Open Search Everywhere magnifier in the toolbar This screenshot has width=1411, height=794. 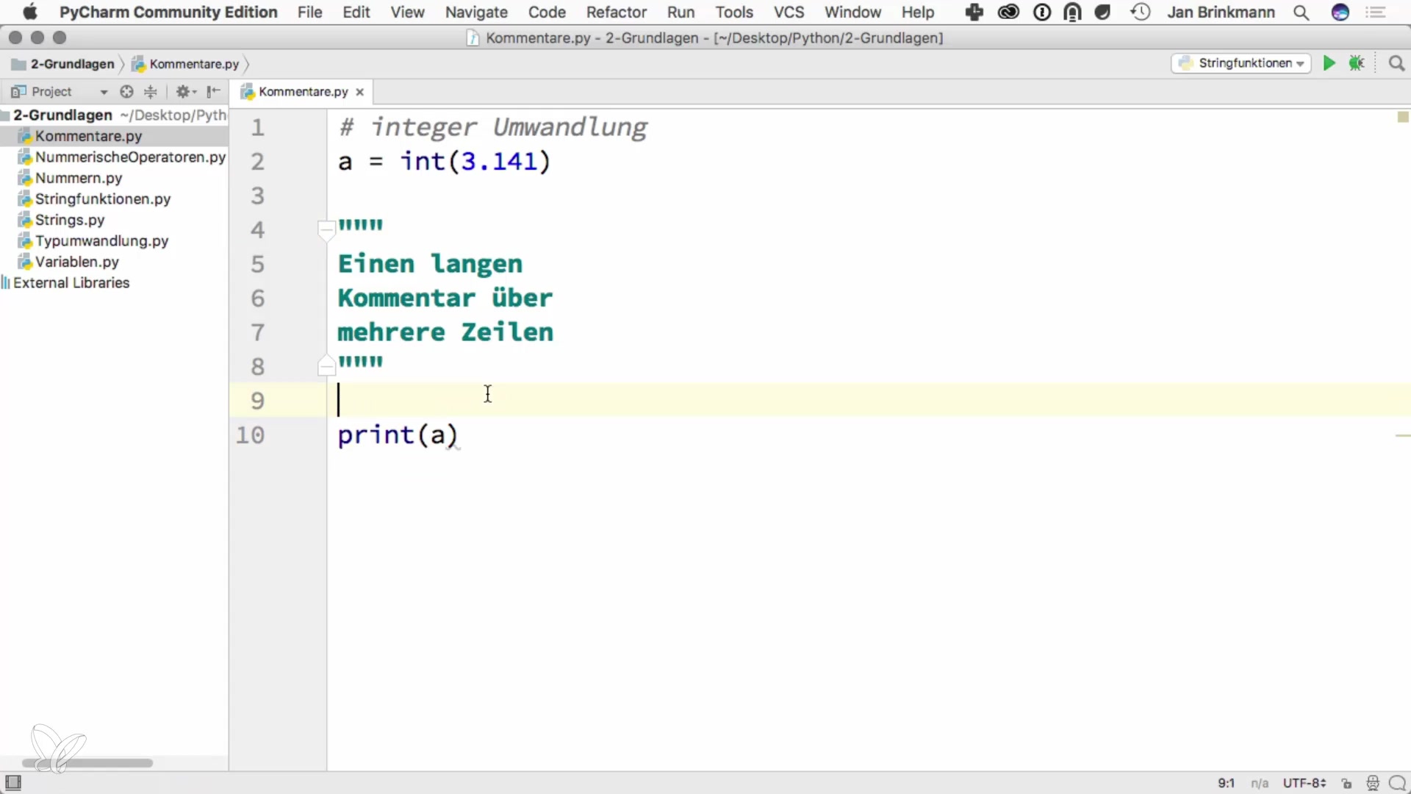1396,63
